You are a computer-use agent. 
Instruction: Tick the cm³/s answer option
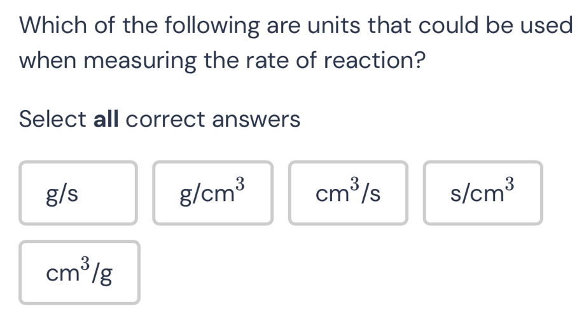(348, 193)
